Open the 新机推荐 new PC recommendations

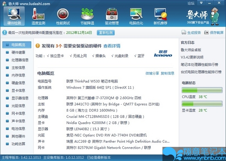click(160, 16)
